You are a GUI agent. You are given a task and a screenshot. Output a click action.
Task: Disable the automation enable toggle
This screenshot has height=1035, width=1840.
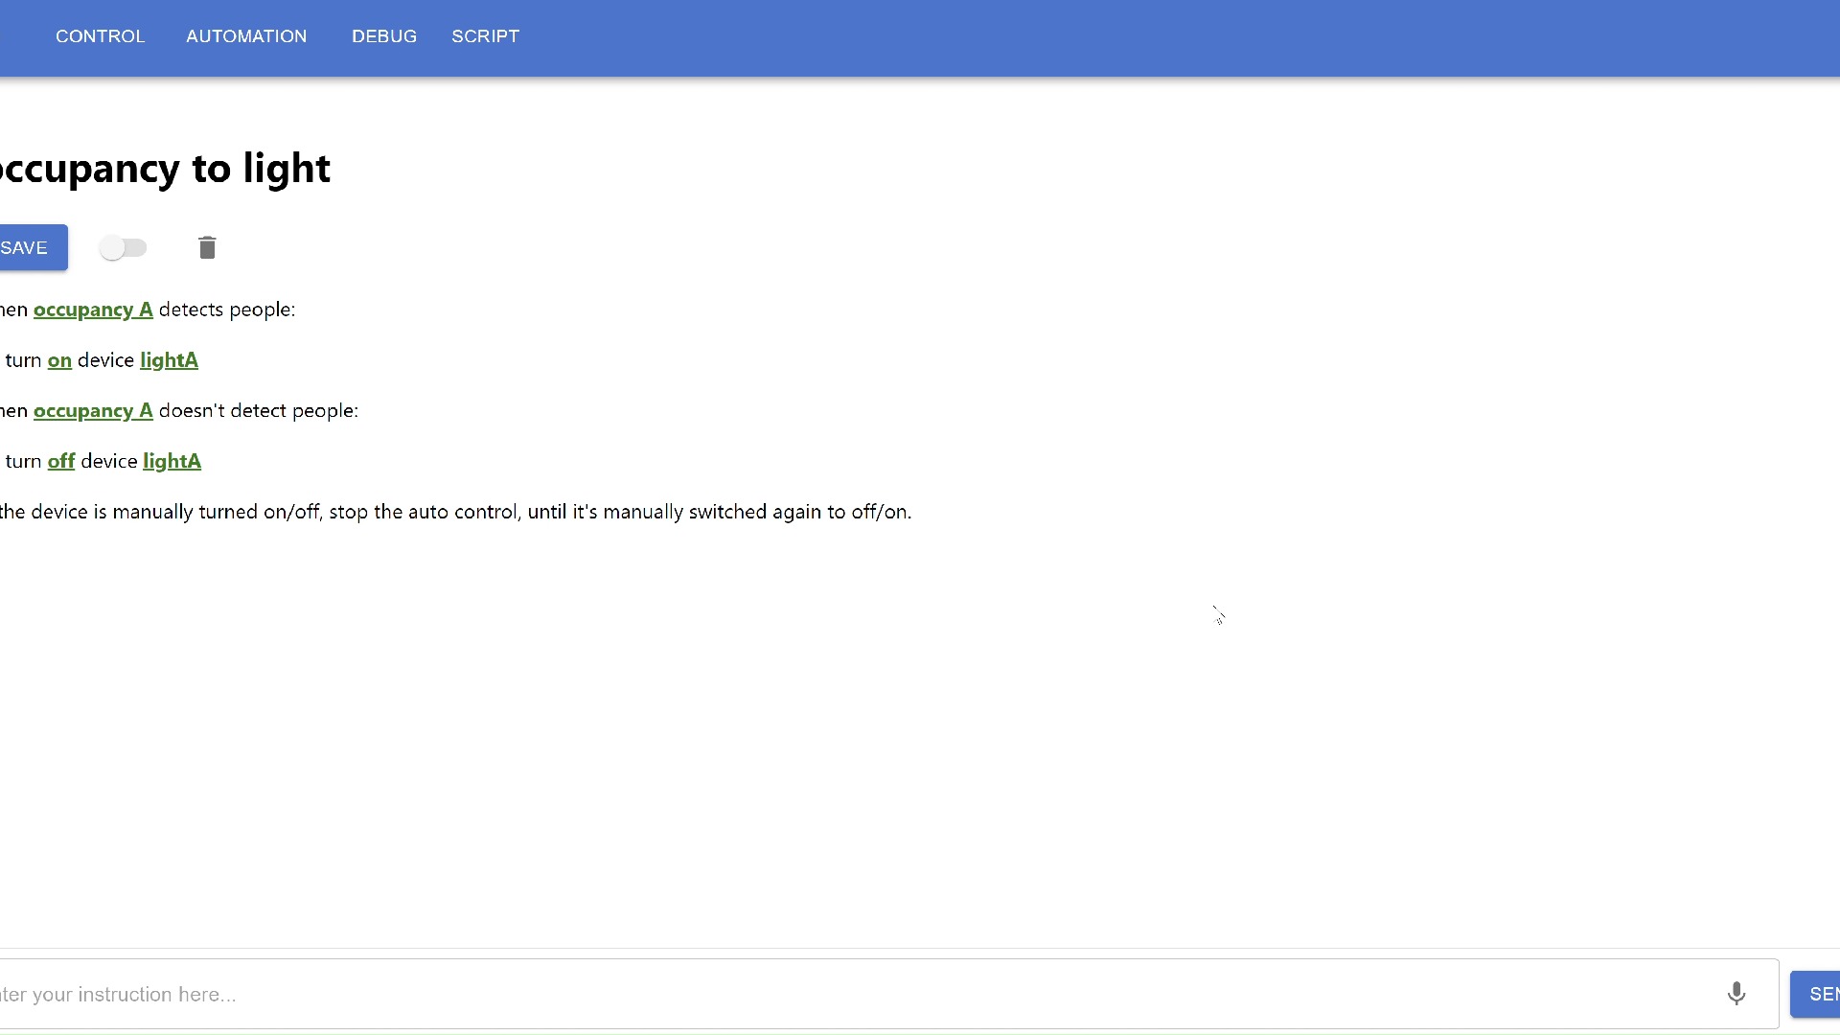(x=123, y=247)
